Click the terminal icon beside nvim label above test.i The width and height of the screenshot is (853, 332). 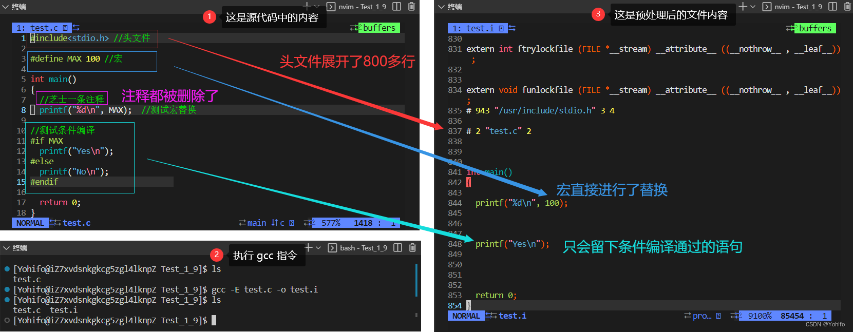tap(767, 7)
